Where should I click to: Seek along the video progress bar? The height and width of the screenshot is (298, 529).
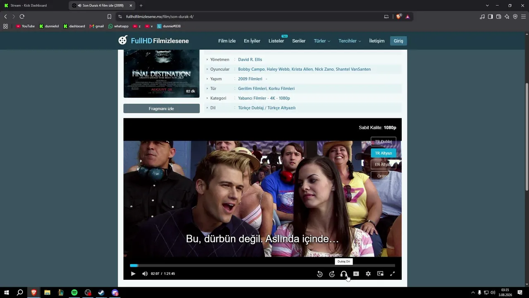(x=262, y=265)
